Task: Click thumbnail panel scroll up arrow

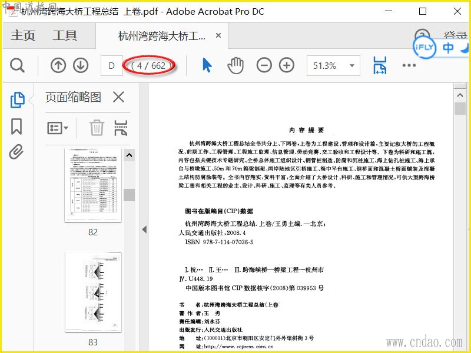Action: click(129, 155)
